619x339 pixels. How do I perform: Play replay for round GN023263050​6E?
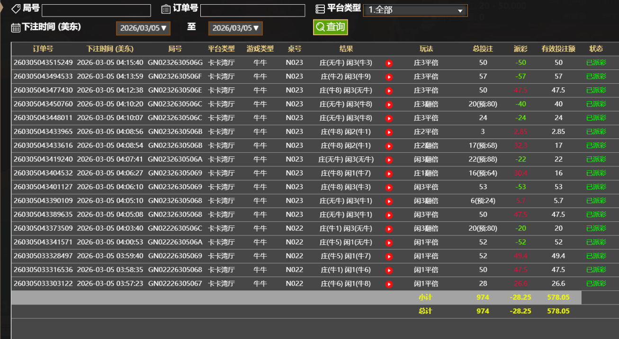[x=389, y=90]
